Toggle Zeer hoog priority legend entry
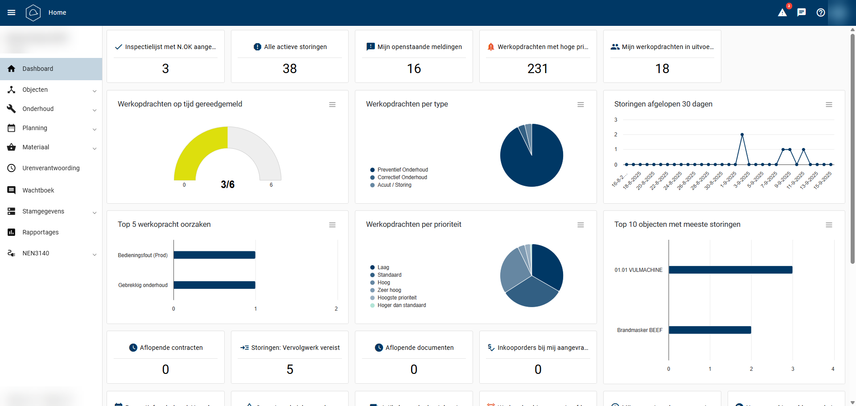The height and width of the screenshot is (406, 856). coord(389,290)
